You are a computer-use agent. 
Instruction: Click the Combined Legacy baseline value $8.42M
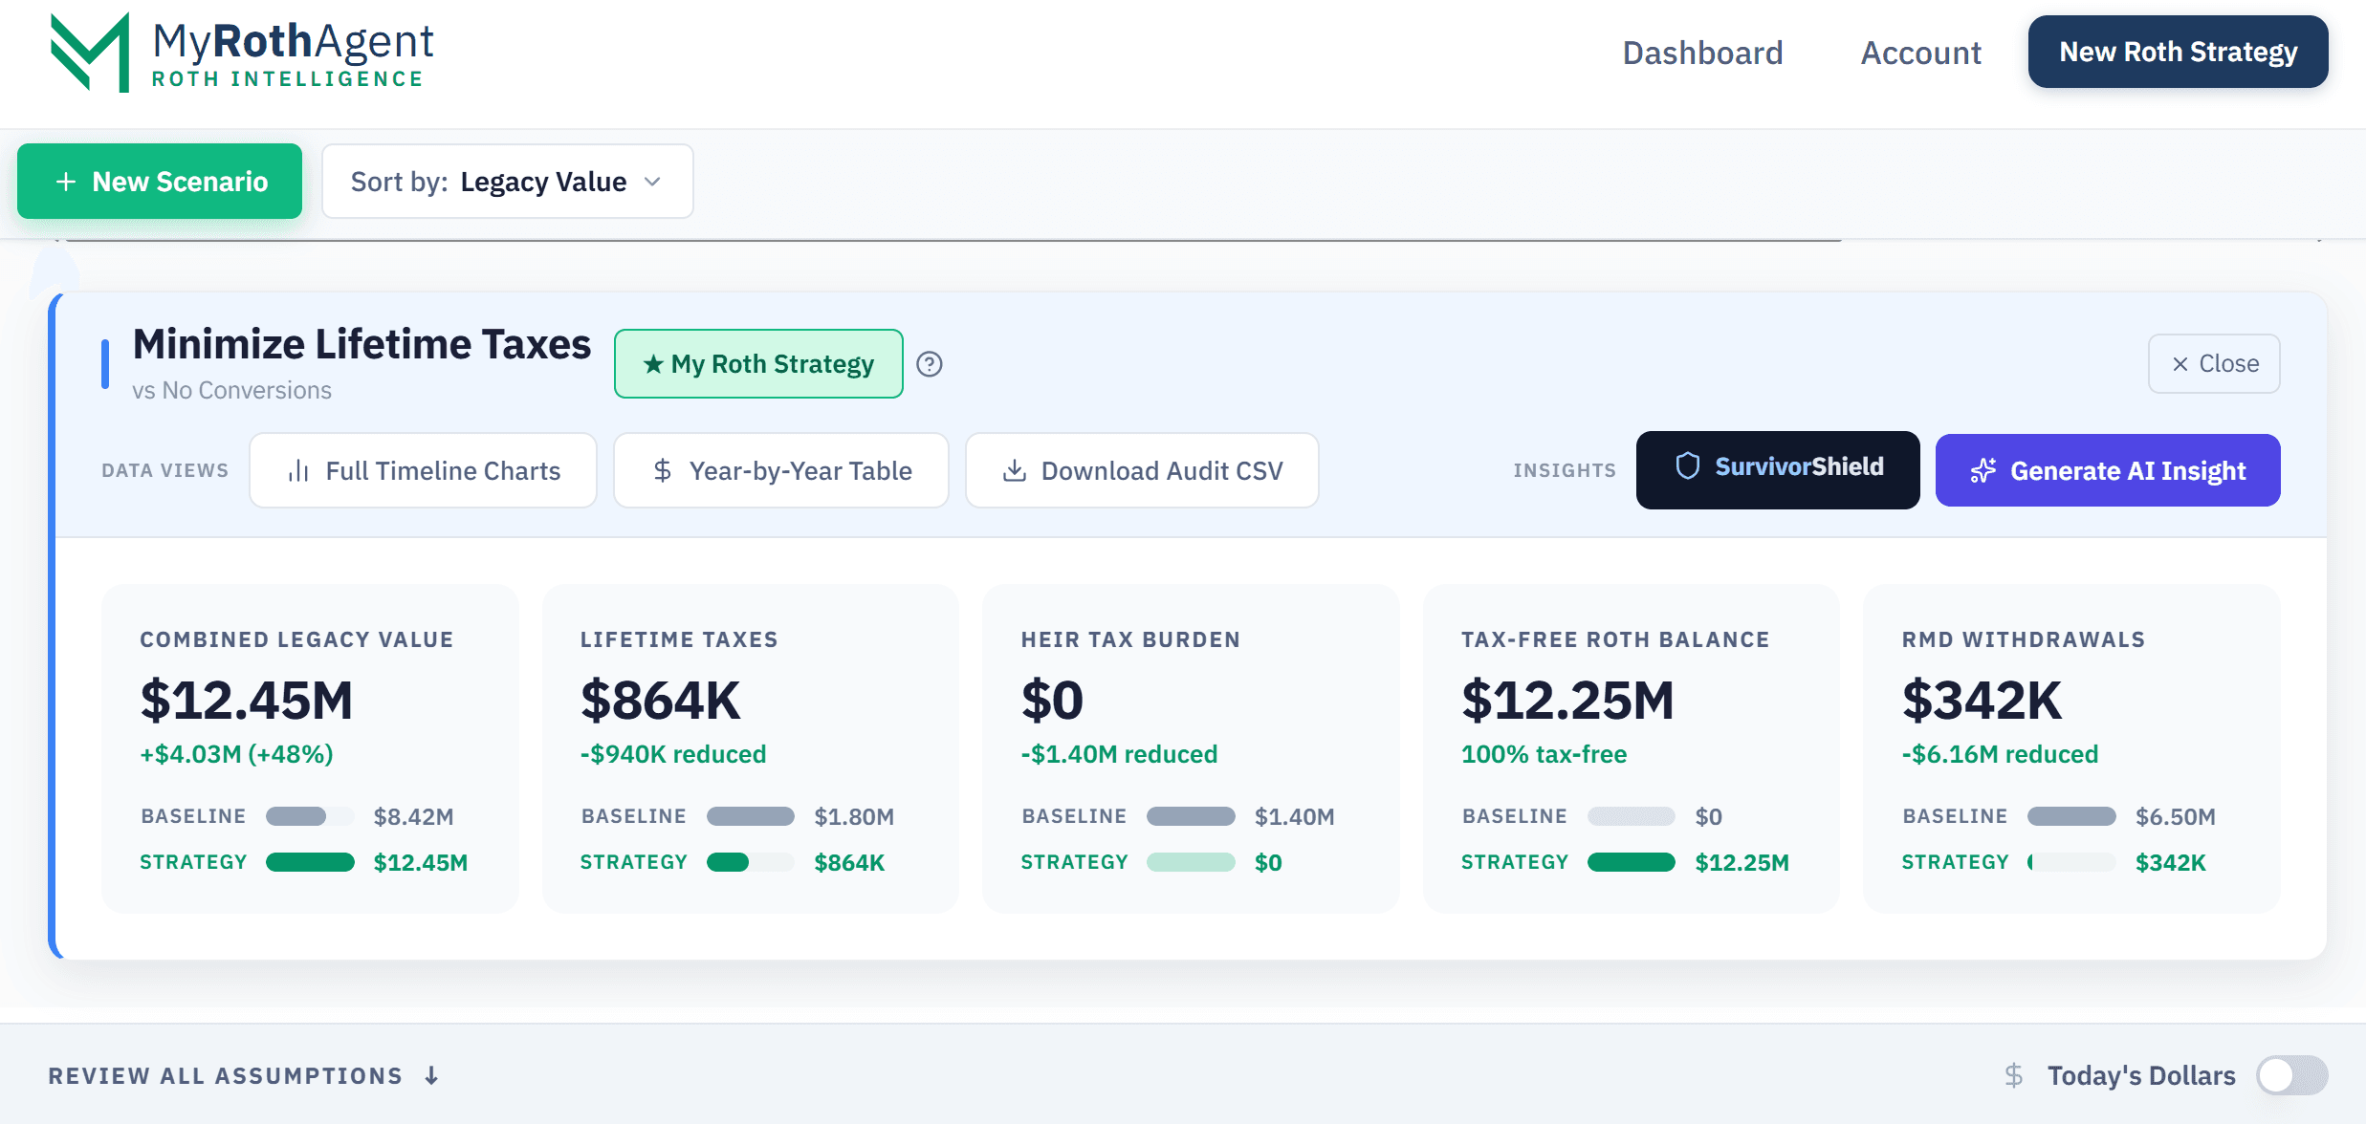(x=413, y=816)
